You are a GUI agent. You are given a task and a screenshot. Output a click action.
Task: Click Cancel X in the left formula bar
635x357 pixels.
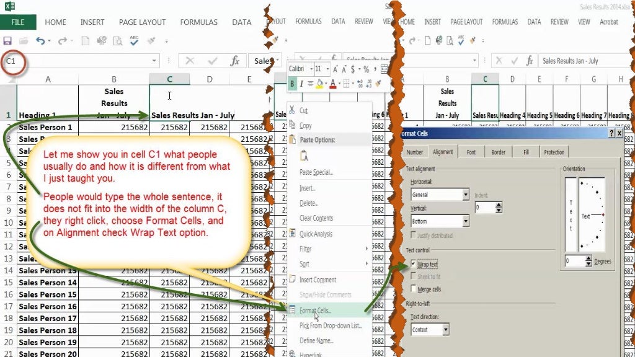coord(190,61)
